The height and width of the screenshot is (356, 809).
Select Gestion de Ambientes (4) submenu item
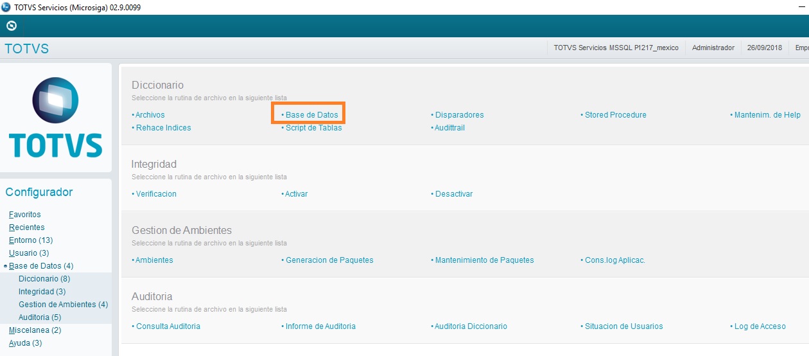coord(64,305)
